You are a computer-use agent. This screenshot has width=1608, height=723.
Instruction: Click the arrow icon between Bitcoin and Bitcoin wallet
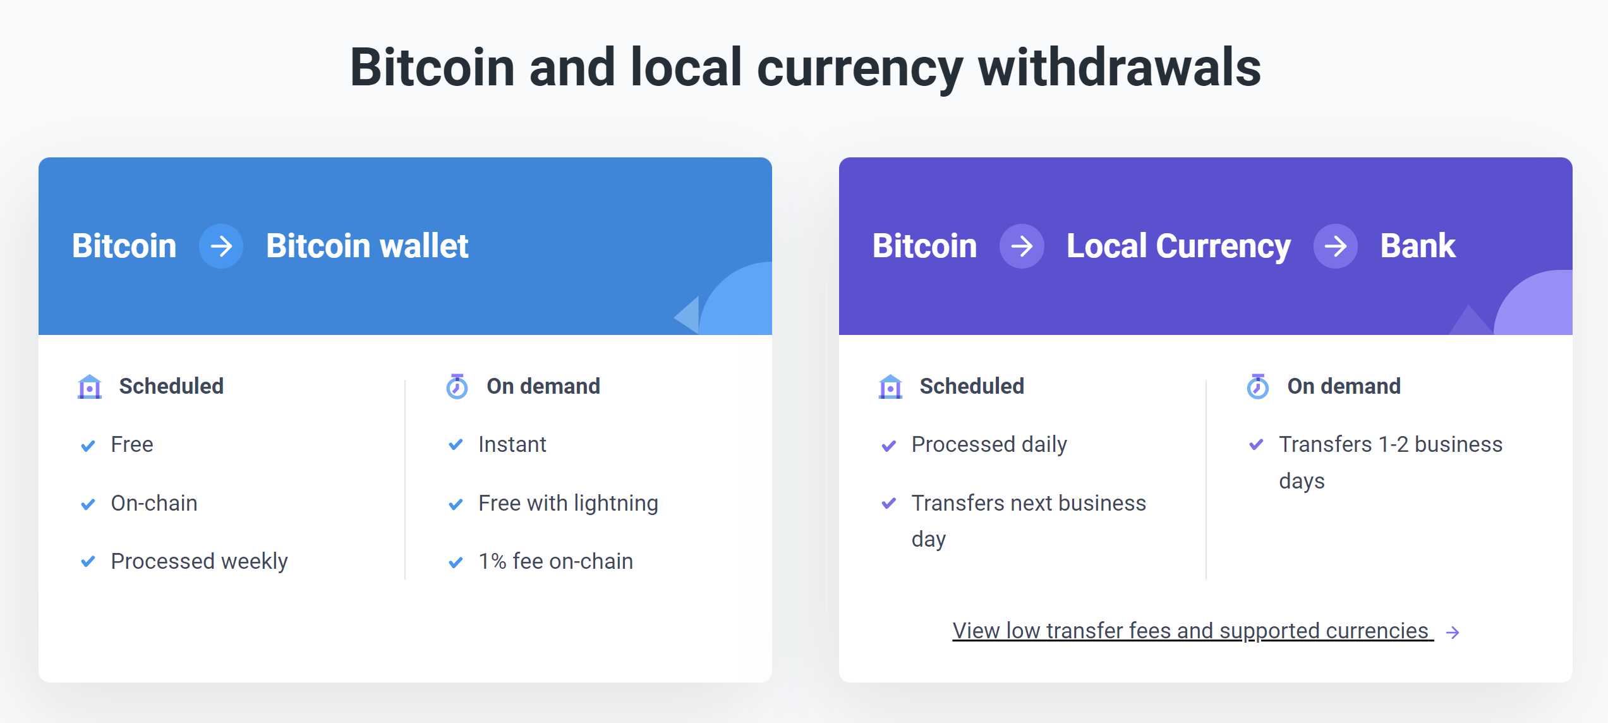coord(221,246)
